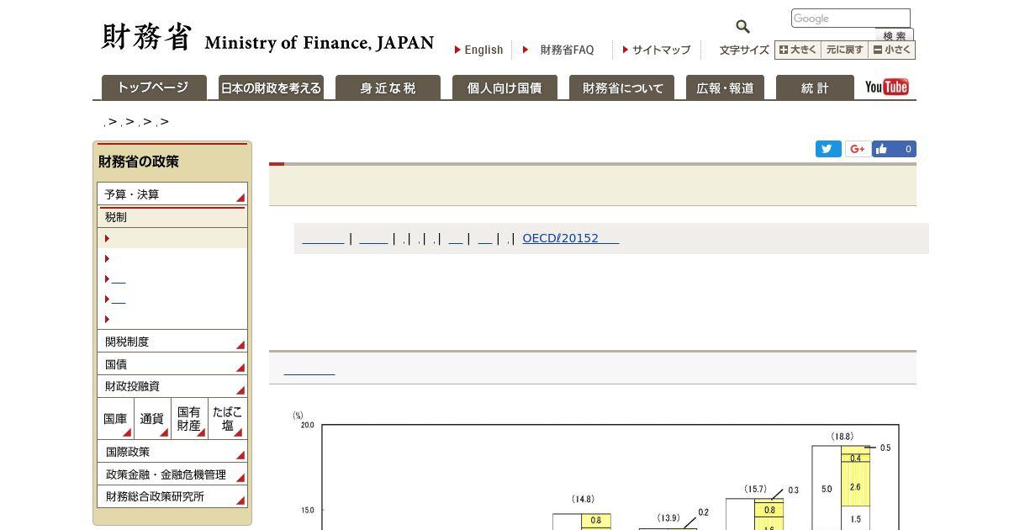Image resolution: width=1009 pixels, height=530 pixels.
Task: Open the 財務省FAQ link
Action: pyautogui.click(x=558, y=50)
